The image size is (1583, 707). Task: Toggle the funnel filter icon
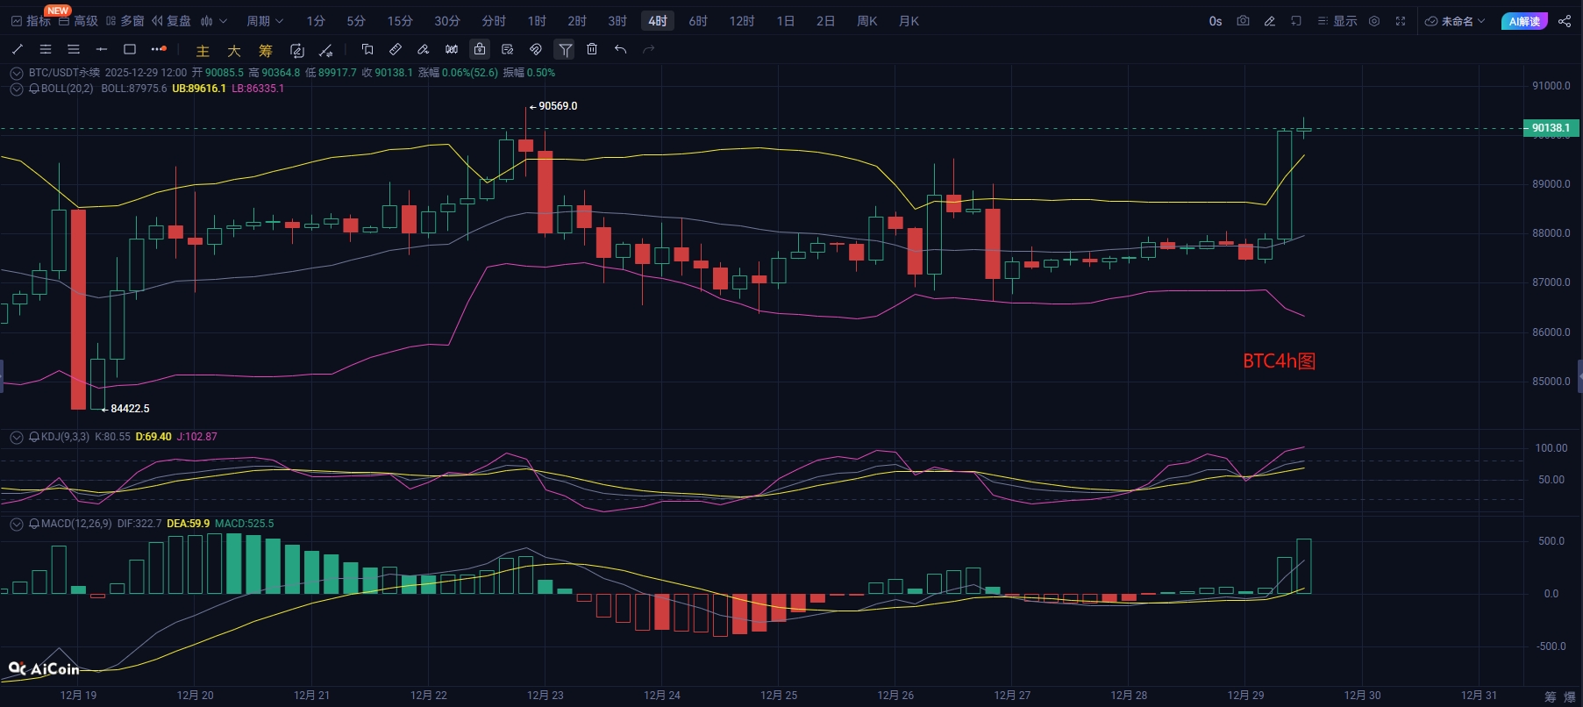tap(566, 50)
